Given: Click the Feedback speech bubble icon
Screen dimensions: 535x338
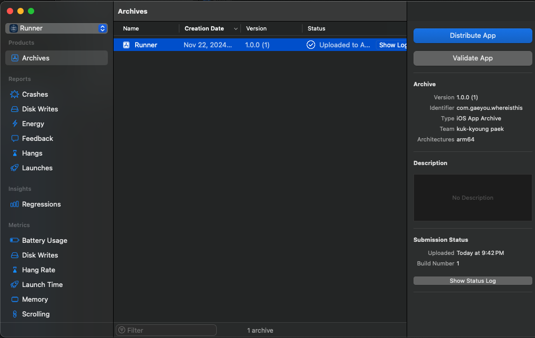Looking at the screenshot, I should click(15, 138).
